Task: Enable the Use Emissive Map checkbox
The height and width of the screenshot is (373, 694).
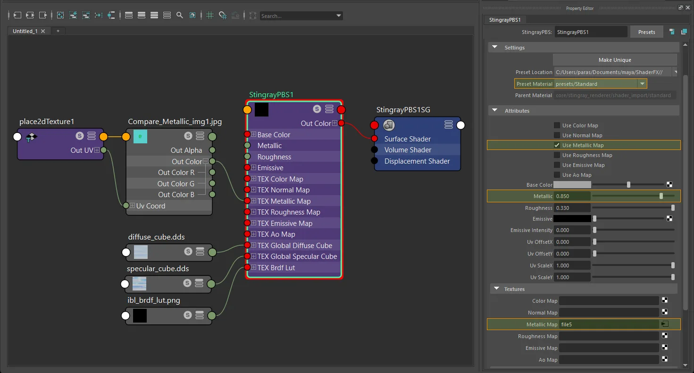Action: click(557, 165)
